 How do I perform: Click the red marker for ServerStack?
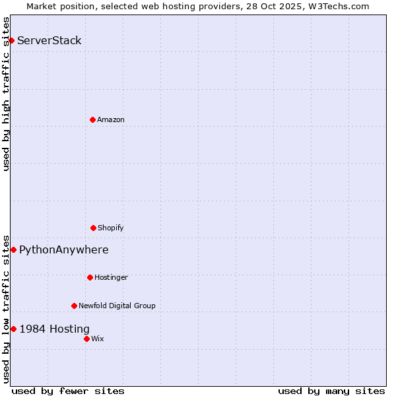coord(11,41)
